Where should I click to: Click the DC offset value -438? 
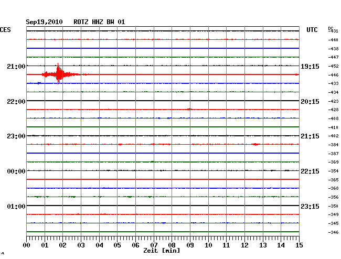[333, 49]
